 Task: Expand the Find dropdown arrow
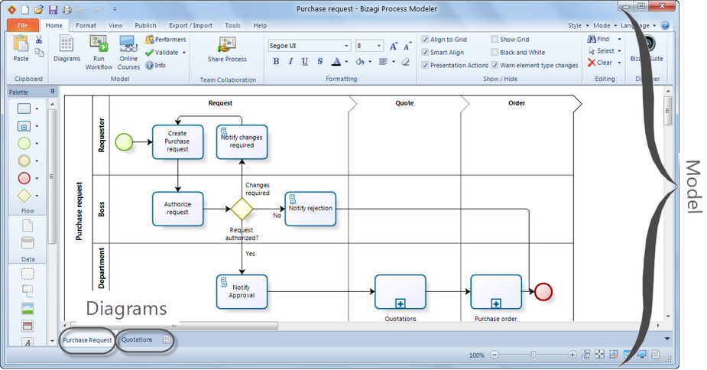tap(620, 39)
